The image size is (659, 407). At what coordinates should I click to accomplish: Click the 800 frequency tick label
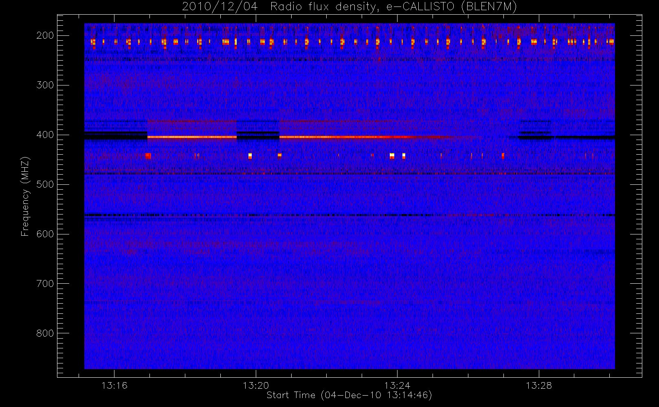tap(45, 333)
